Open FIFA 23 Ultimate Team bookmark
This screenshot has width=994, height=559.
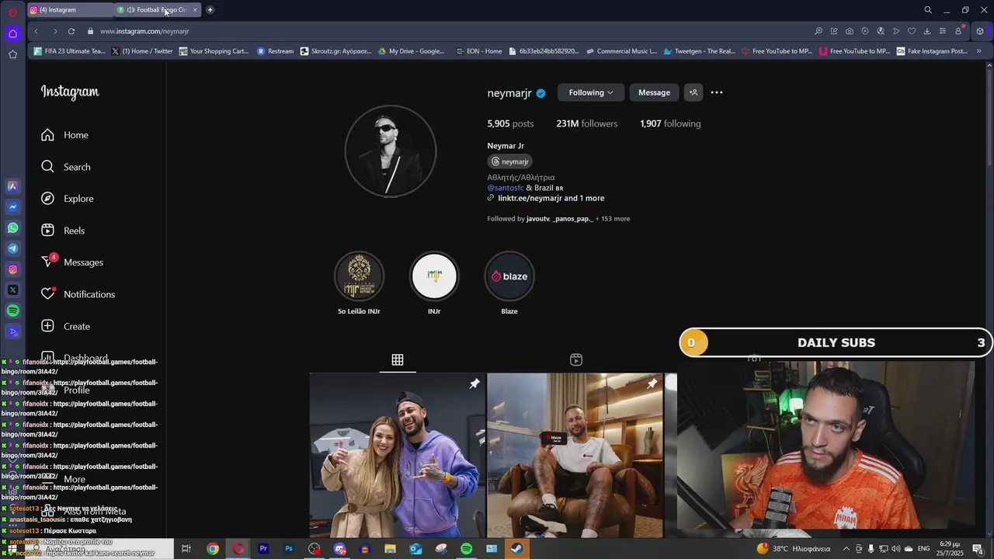(x=69, y=51)
